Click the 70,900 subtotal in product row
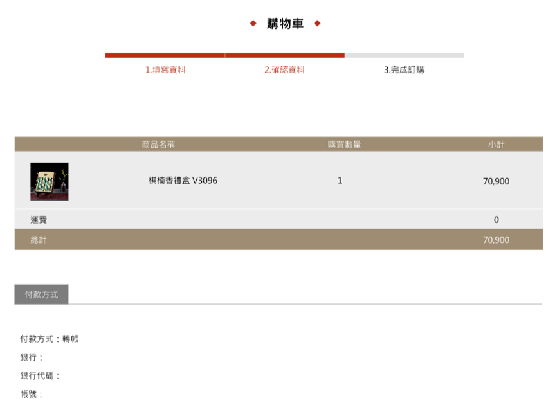Screen dimensions: 557x412 (496, 181)
